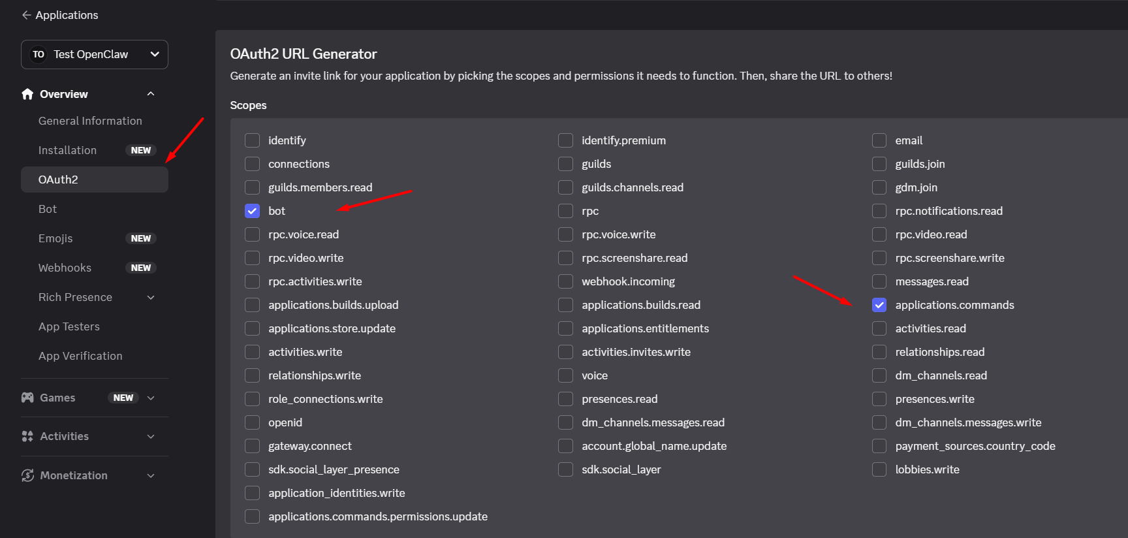Go to General Information page
The width and height of the screenshot is (1128, 538).
click(90, 121)
